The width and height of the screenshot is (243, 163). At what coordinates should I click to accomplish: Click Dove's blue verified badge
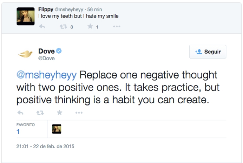click(x=60, y=51)
